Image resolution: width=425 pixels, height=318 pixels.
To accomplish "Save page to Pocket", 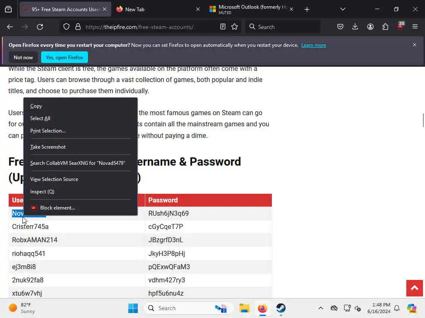I will coord(340,27).
